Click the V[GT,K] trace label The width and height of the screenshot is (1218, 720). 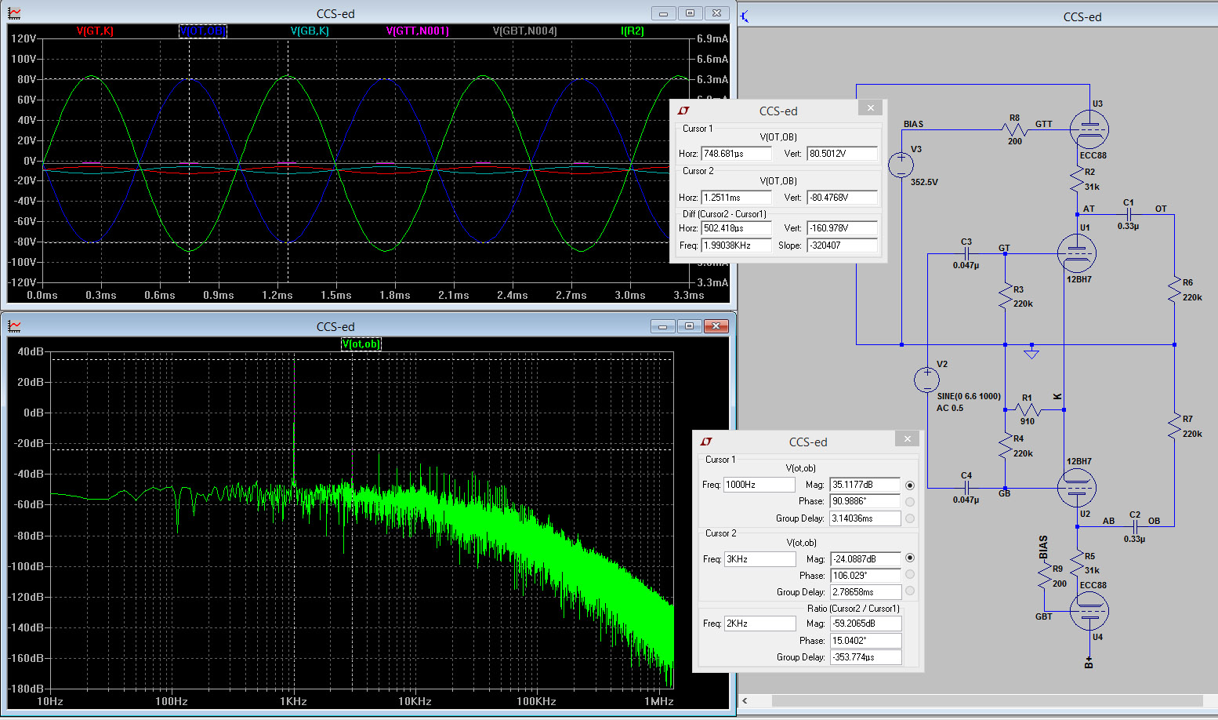[95, 31]
